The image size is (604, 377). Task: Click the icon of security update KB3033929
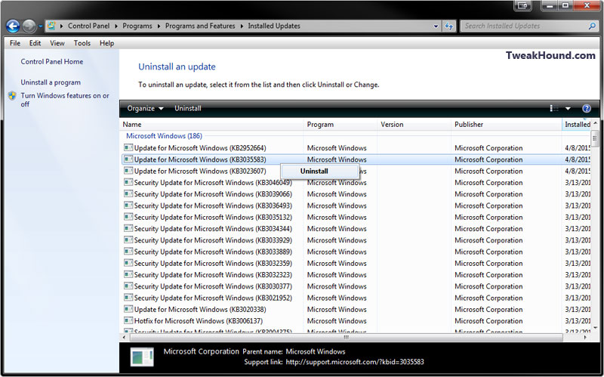pyautogui.click(x=128, y=240)
